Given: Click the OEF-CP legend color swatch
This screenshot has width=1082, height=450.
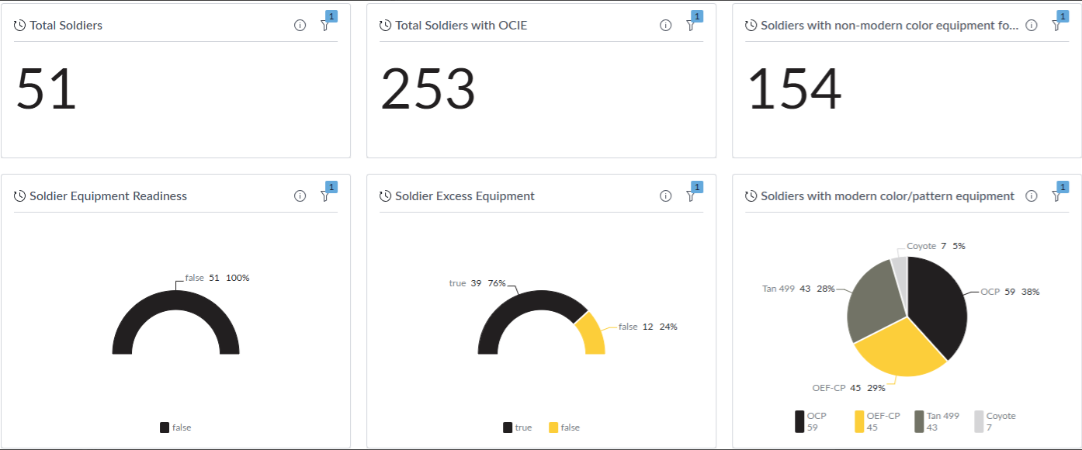Looking at the screenshot, I should (859, 421).
